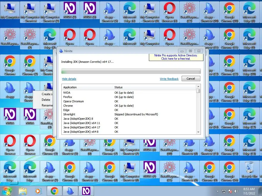Click the taskbar clock showing 8:53 AM
262x196 pixels.
point(249,191)
